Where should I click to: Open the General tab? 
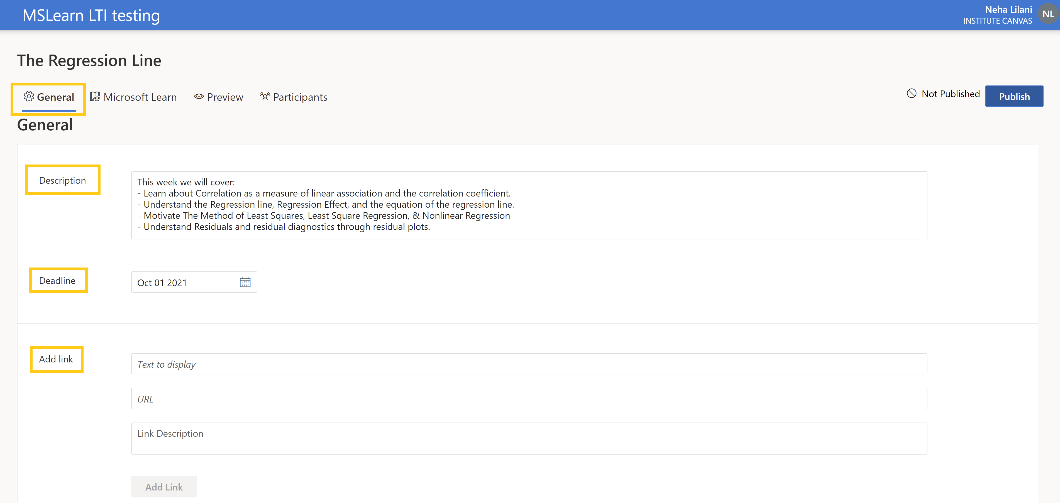pos(49,97)
